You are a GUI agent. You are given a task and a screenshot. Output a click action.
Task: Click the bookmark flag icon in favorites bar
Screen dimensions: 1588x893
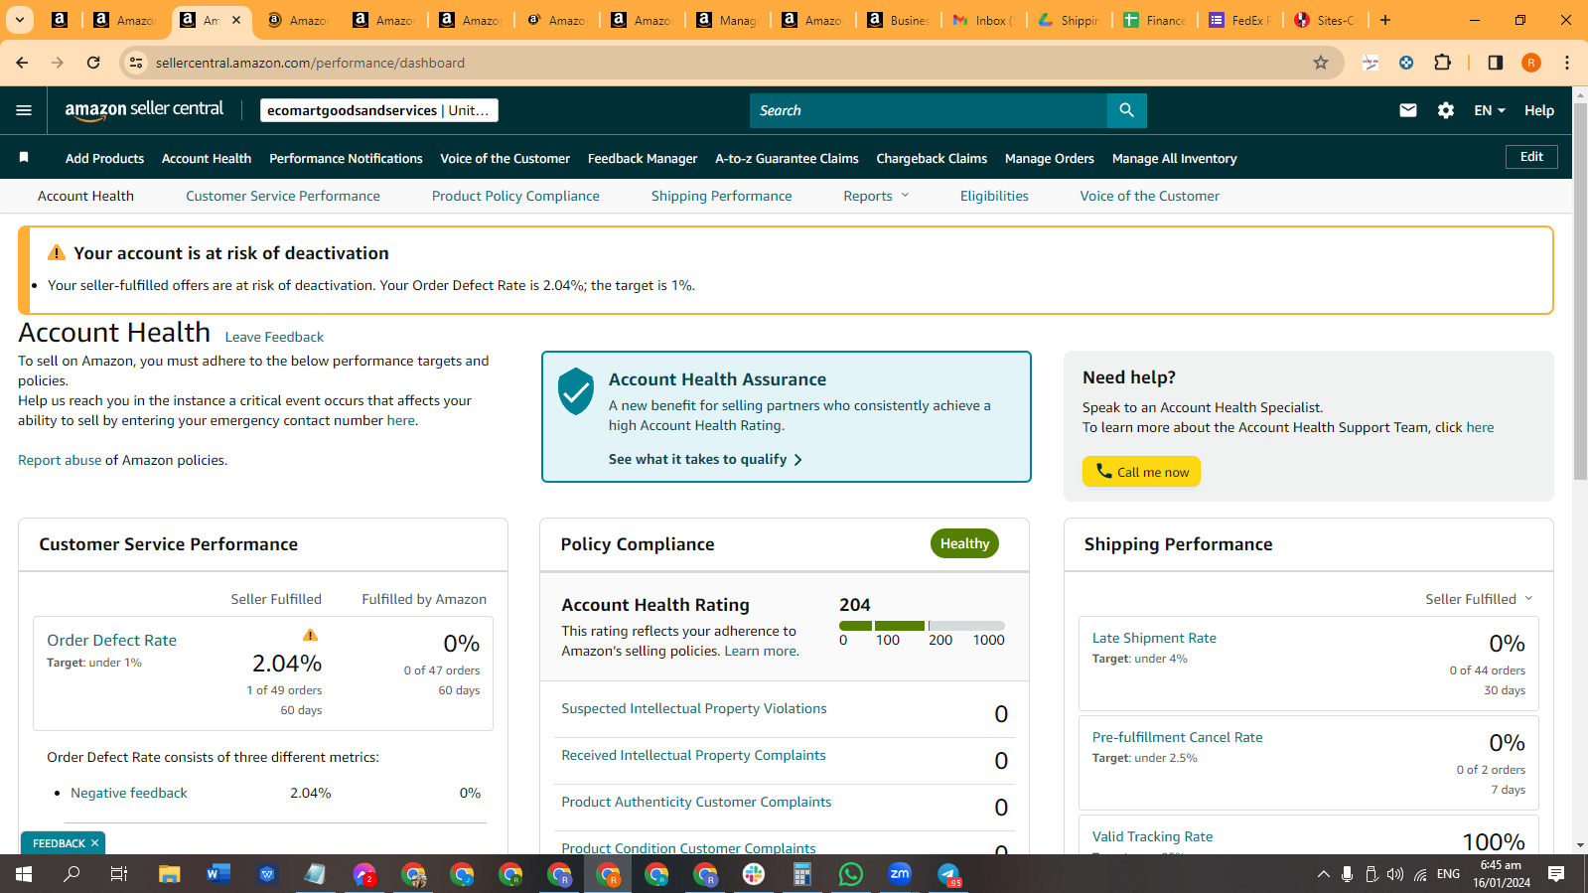click(24, 157)
